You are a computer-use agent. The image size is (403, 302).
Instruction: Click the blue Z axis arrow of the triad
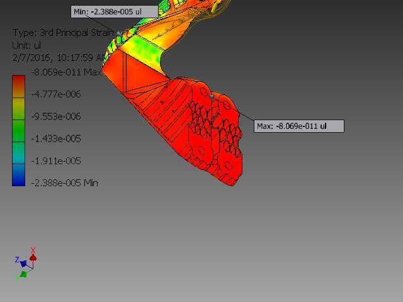tap(23, 263)
